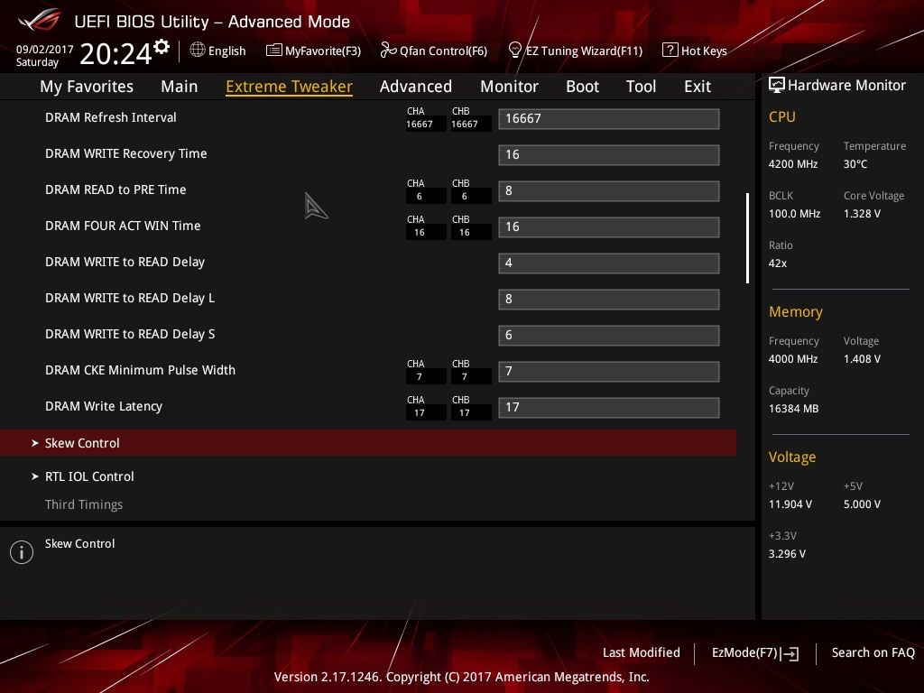
Task: Click the +12V 11.904 V reading
Action: [790, 504]
